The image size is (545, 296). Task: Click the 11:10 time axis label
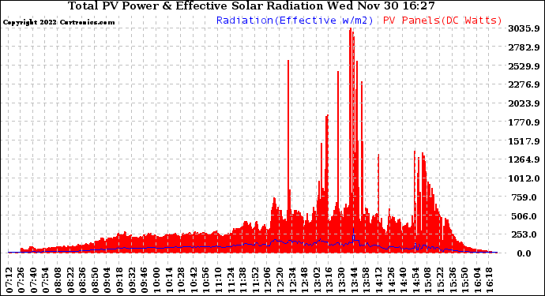tap(218, 280)
